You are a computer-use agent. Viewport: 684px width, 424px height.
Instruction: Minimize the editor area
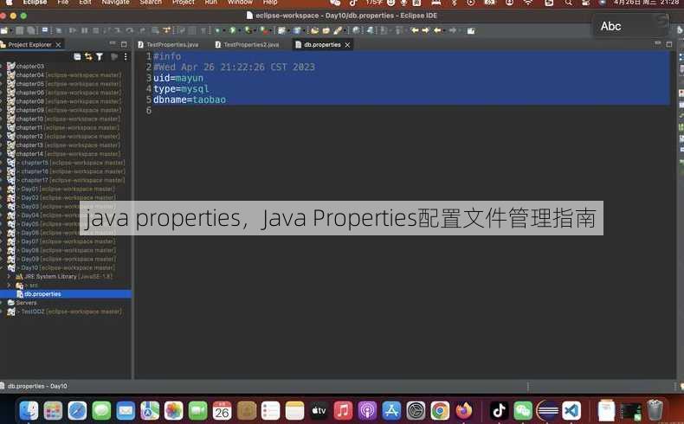coord(658,44)
